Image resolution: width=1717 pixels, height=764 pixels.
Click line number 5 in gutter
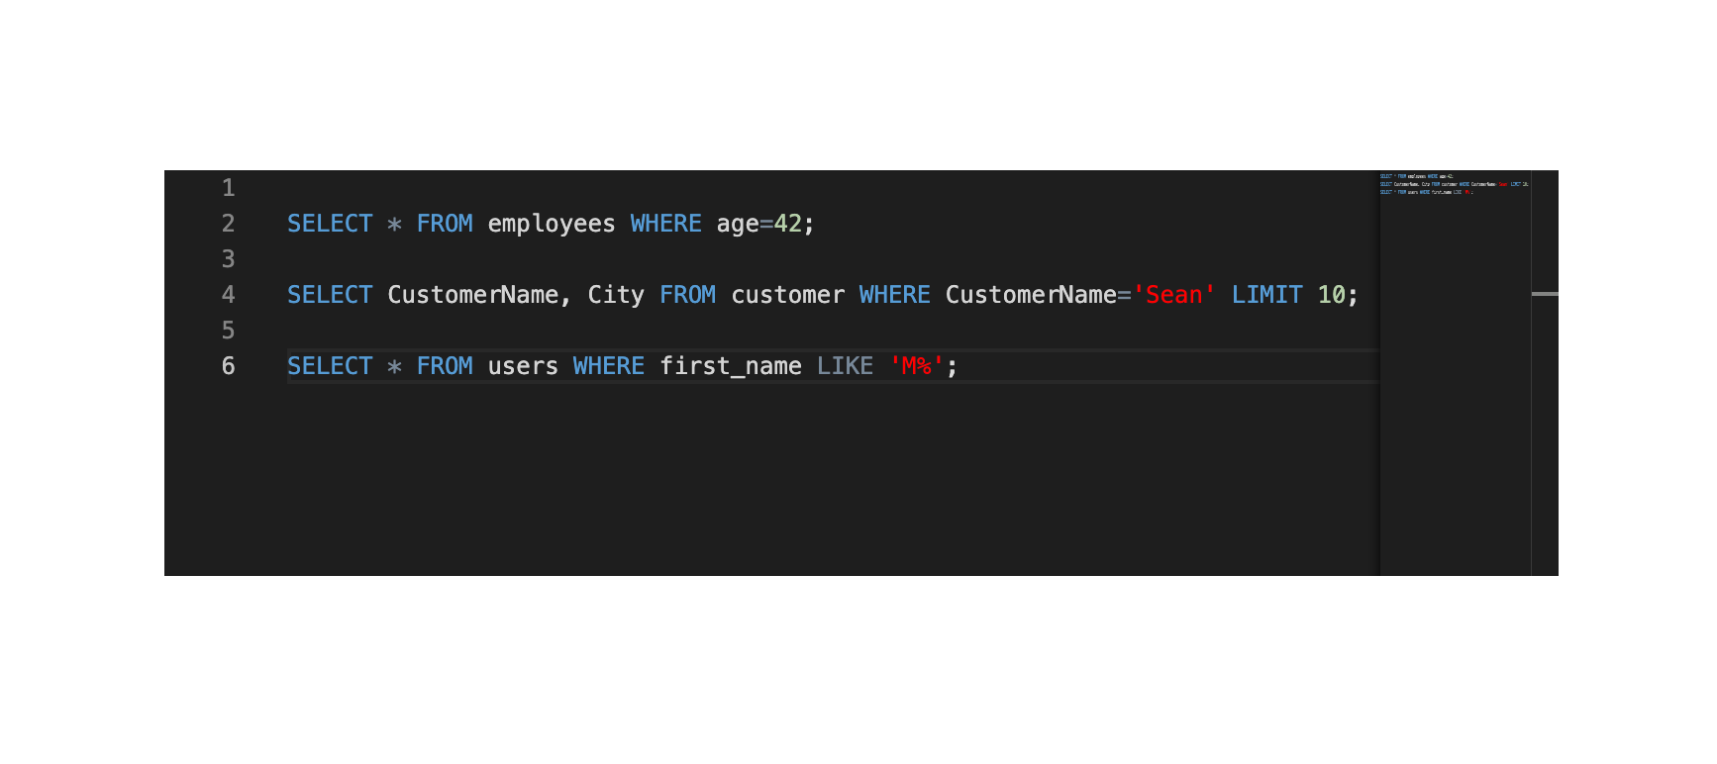[x=228, y=331]
